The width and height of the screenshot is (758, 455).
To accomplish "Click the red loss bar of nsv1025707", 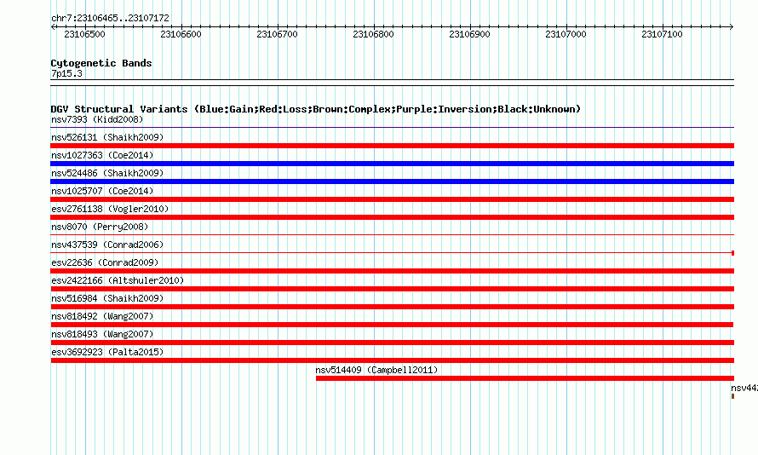I will (x=392, y=199).
